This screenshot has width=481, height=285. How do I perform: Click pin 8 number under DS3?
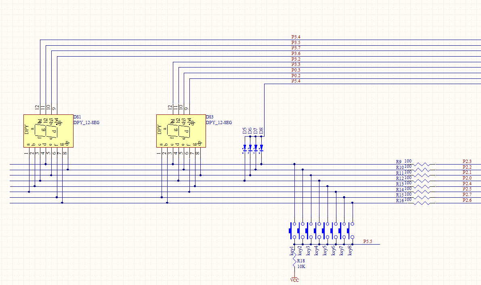(x=197, y=153)
